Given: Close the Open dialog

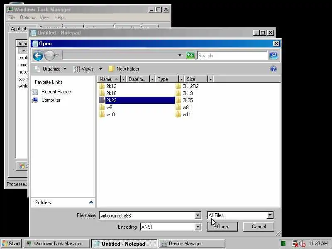Looking at the screenshot, I should point(276,44).
